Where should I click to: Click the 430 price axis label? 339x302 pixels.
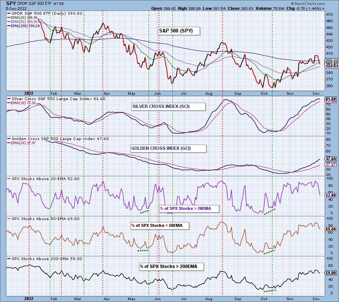coord(330,41)
